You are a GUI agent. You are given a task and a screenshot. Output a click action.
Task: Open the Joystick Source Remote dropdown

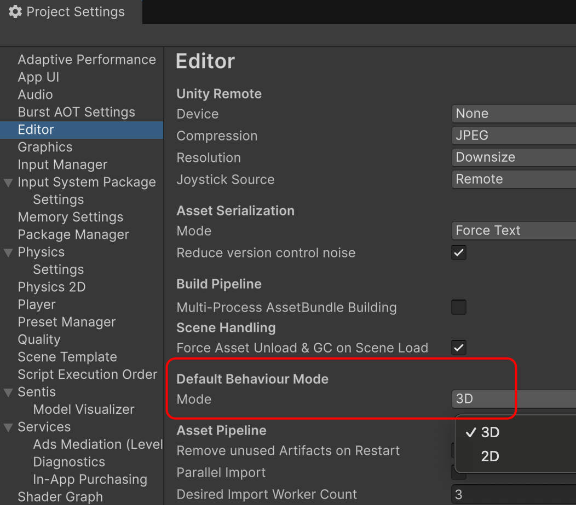(x=514, y=179)
